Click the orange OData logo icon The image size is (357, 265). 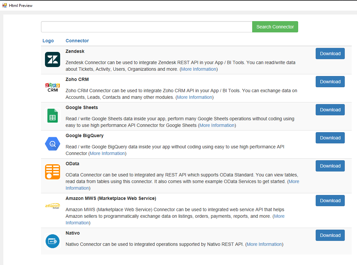(x=53, y=172)
